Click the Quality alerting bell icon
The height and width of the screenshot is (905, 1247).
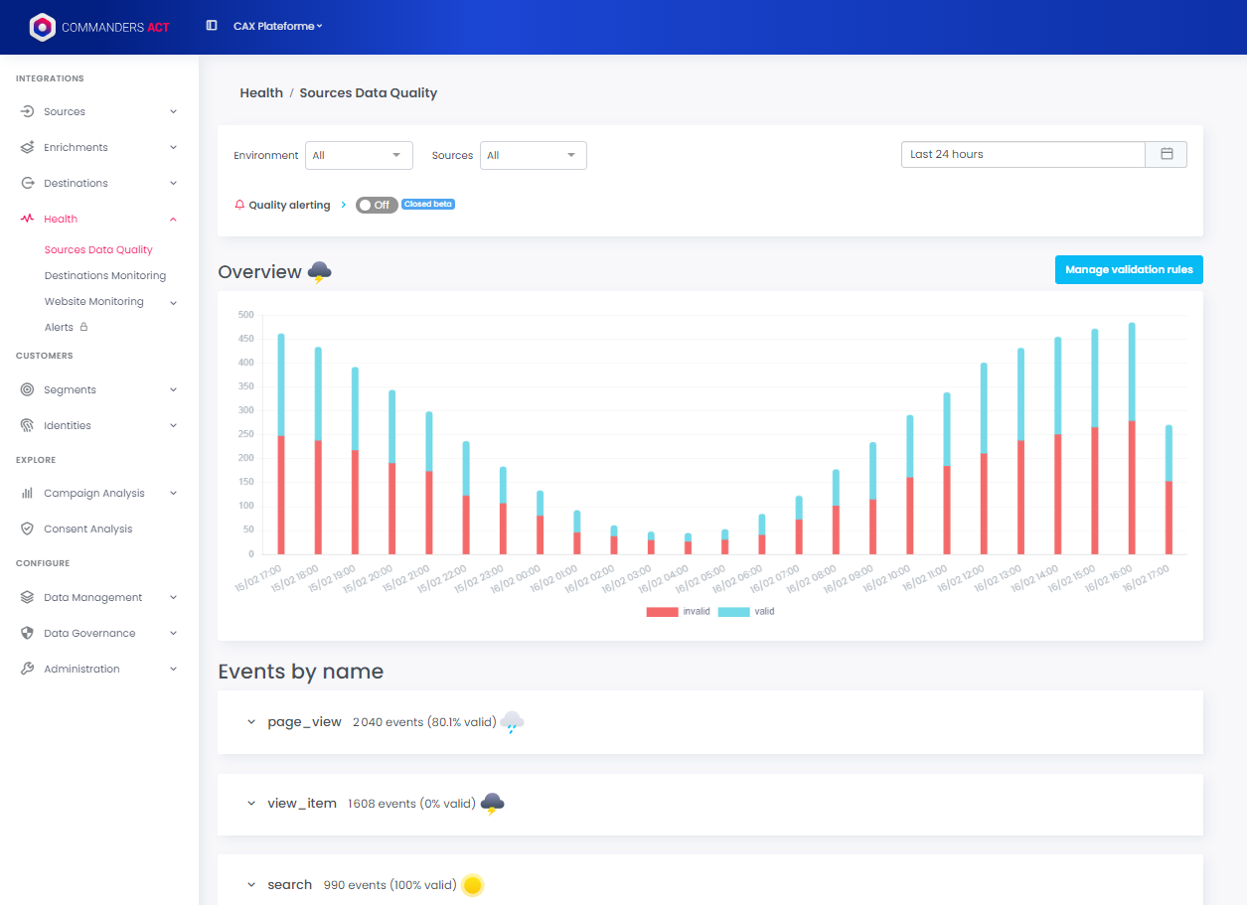[239, 205]
